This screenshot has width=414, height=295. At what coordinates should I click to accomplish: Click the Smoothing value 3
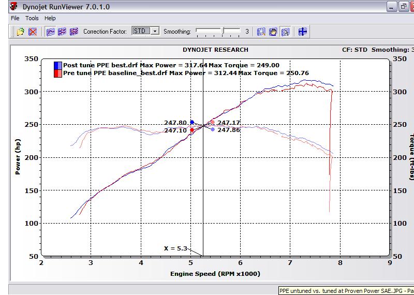pyautogui.click(x=247, y=32)
